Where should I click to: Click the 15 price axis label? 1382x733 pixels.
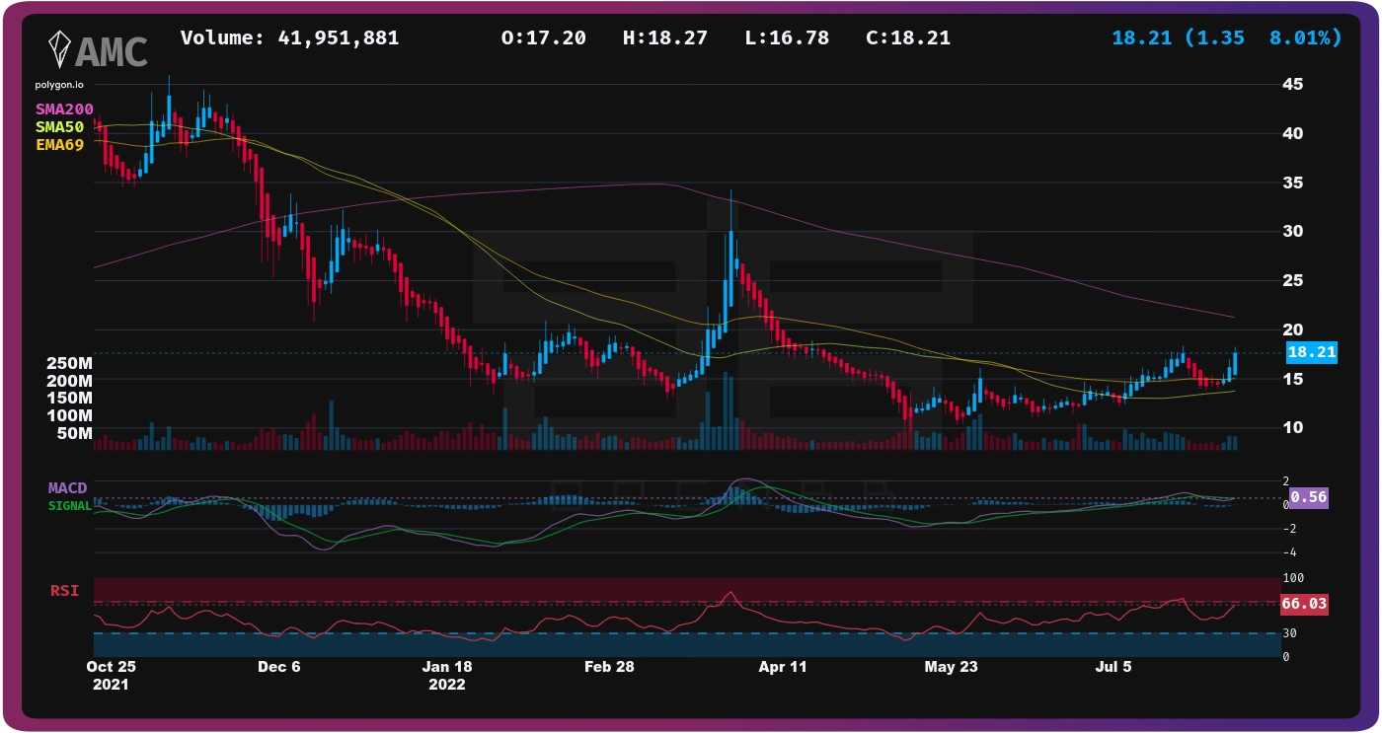click(1292, 379)
